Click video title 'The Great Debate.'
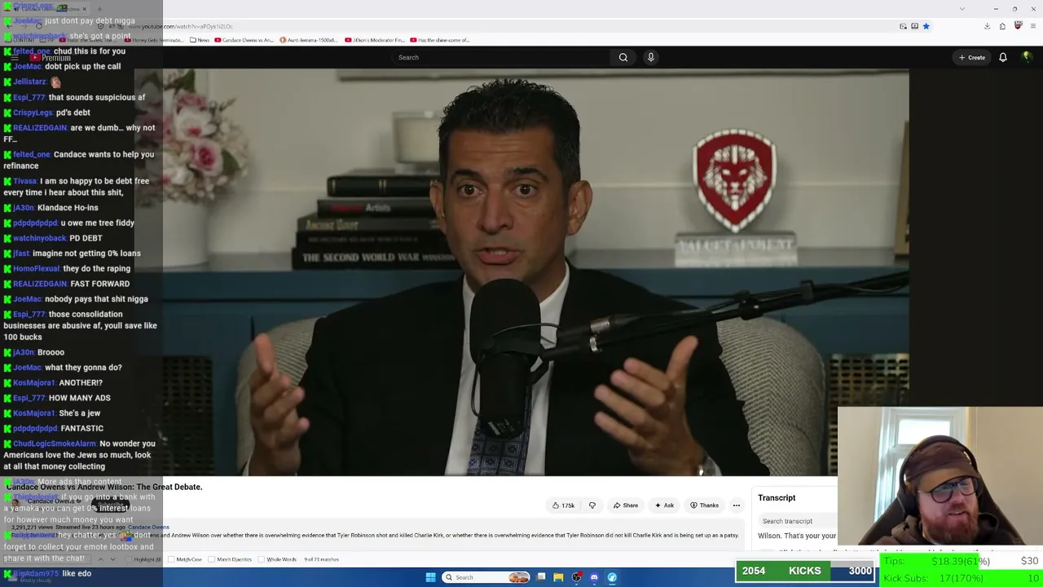The width and height of the screenshot is (1043, 587). (104, 487)
